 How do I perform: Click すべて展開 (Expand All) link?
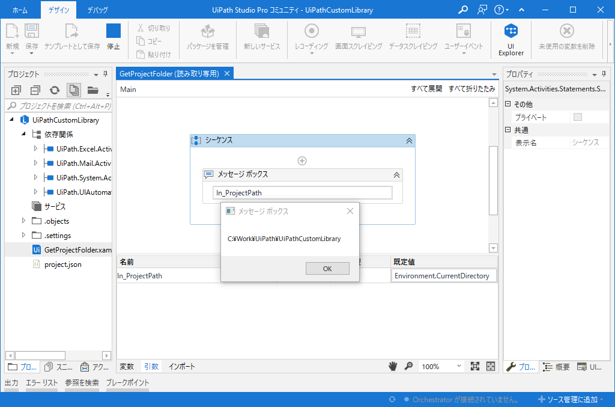click(426, 89)
